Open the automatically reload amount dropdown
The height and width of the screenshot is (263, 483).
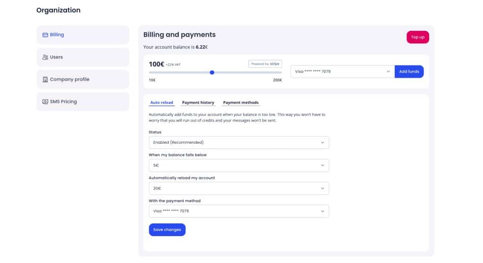pyautogui.click(x=239, y=189)
